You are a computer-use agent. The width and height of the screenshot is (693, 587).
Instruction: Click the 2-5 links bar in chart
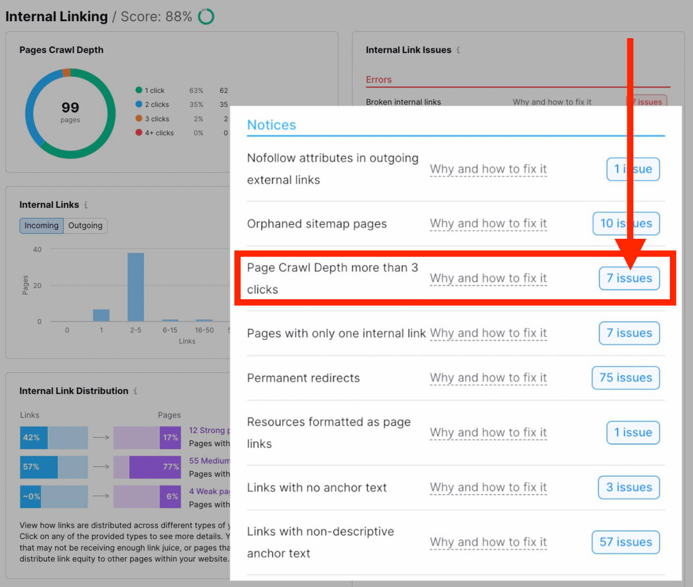point(136,287)
